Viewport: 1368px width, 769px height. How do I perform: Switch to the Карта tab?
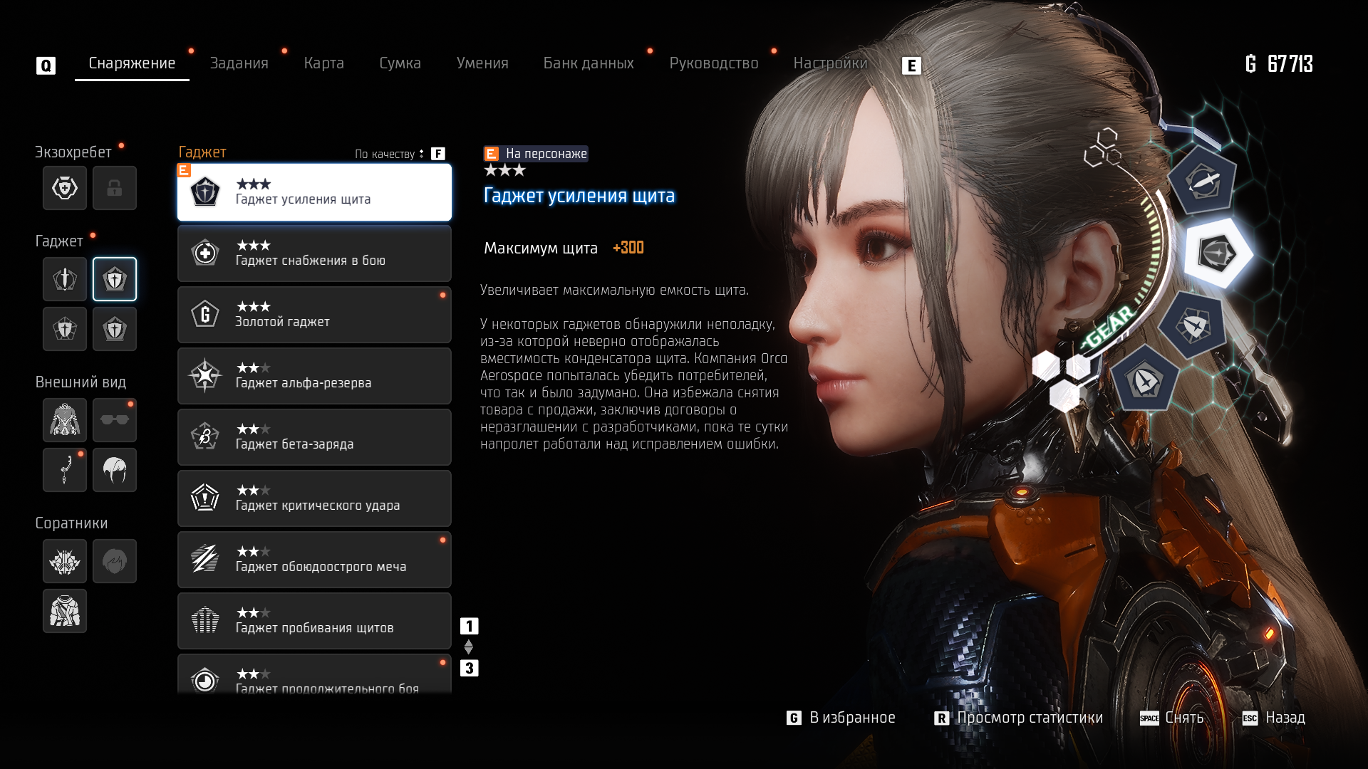(323, 63)
